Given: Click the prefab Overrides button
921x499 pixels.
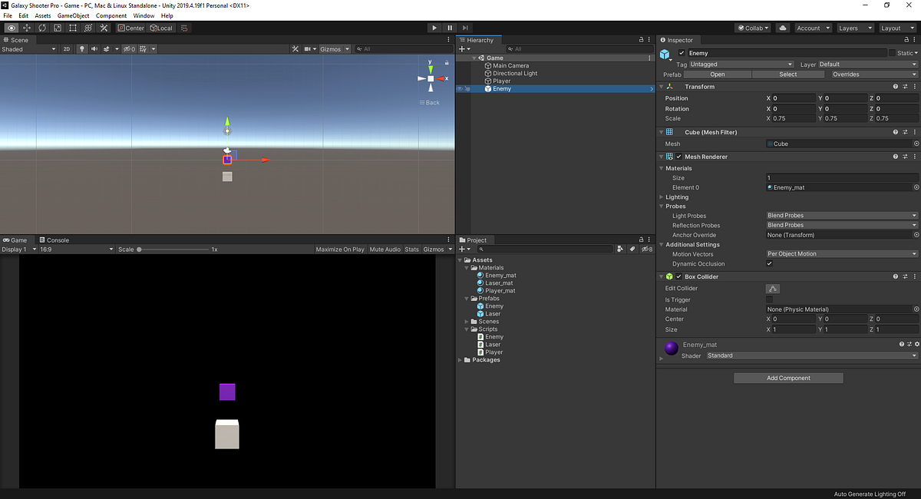Looking at the screenshot, I should pyautogui.click(x=873, y=73).
